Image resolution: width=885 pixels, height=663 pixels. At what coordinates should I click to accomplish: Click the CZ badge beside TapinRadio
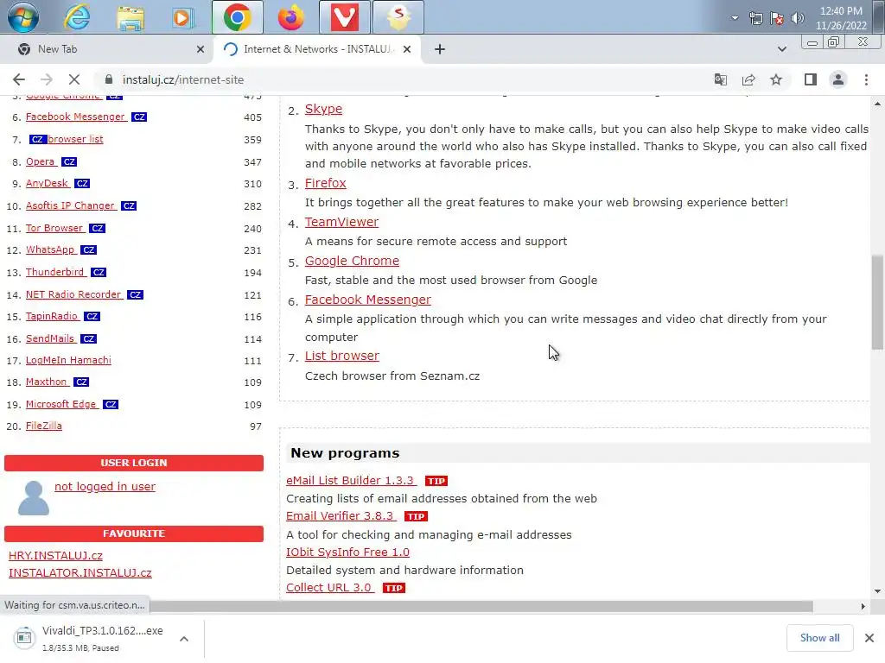(x=92, y=316)
